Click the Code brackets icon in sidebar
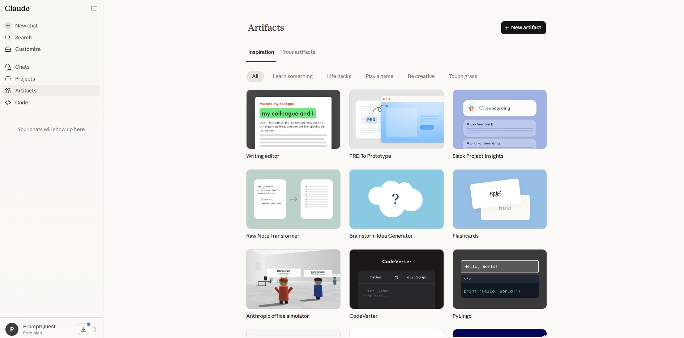Image resolution: width=684 pixels, height=338 pixels. (x=8, y=103)
